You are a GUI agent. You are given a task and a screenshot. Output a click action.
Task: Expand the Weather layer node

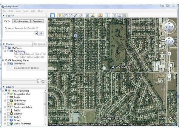[x=5, y=114]
